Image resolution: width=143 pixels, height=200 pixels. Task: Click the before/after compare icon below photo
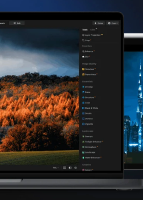pos(64,168)
